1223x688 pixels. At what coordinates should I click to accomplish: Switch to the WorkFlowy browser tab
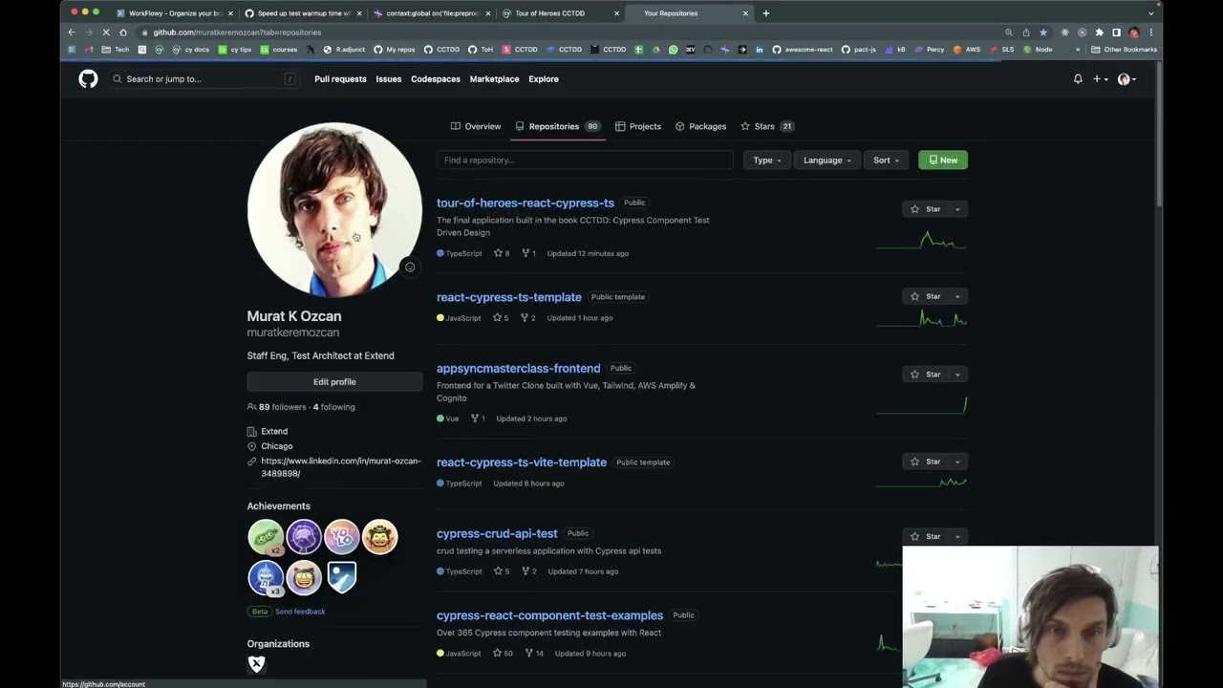173,13
